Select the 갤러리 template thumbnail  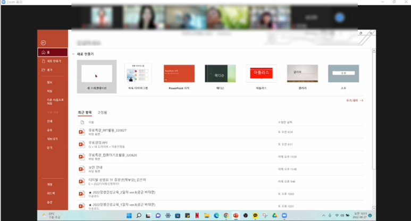pyautogui.click(x=303, y=74)
